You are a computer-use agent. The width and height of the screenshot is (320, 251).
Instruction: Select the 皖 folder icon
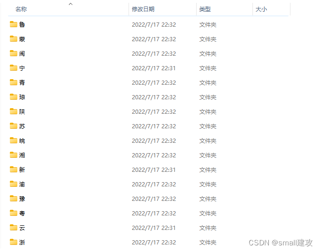click(x=14, y=140)
